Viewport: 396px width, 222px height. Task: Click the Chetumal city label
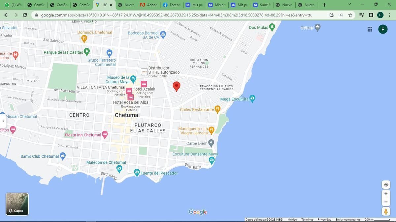tap(127, 115)
